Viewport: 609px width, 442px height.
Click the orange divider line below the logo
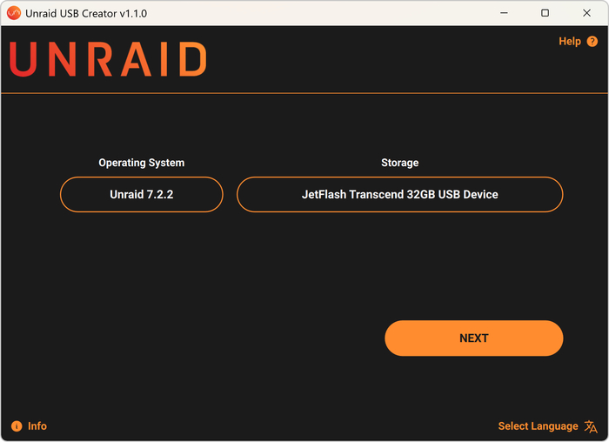[304, 93]
